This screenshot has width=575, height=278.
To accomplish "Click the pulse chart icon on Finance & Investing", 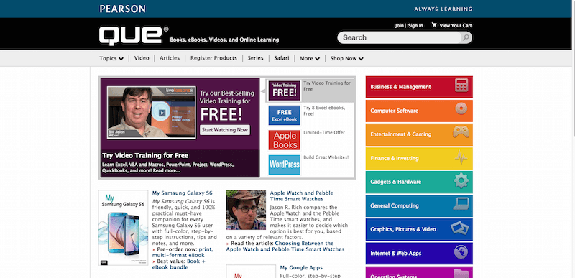I will (461, 157).
